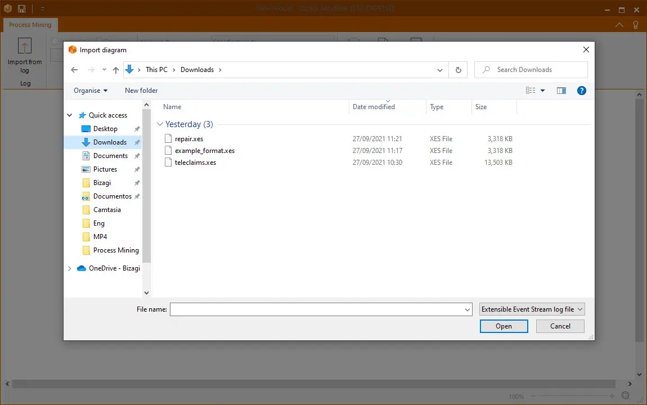Click the Bizagi app logo icon
This screenshot has height=405, width=647.
coord(8,8)
